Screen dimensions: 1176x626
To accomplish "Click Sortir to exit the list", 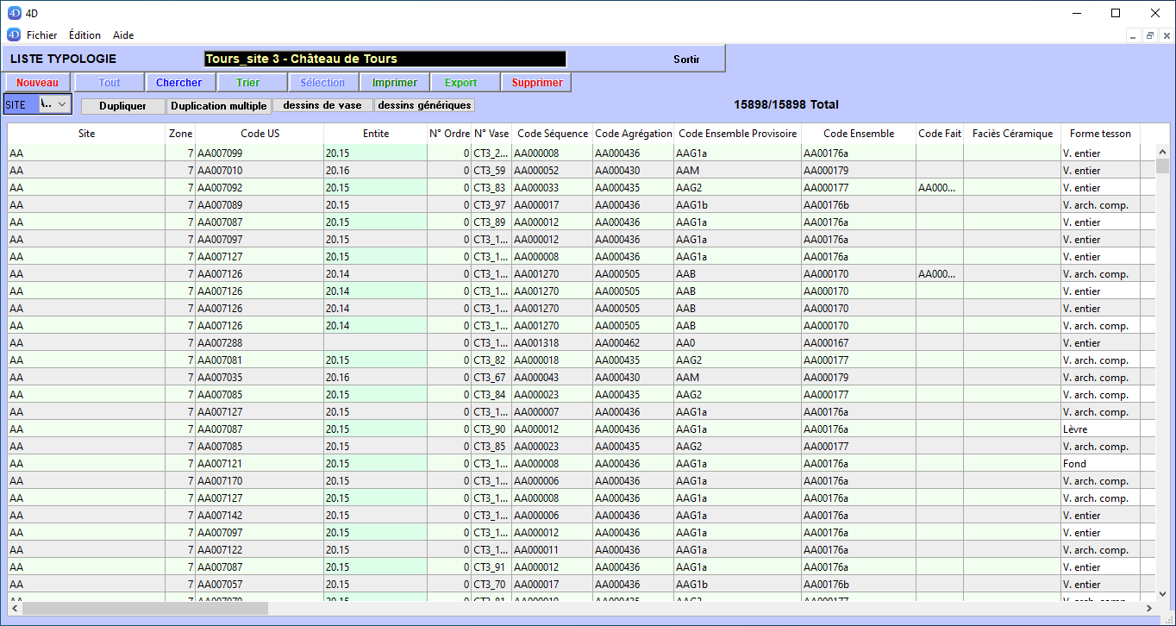I will [x=686, y=59].
